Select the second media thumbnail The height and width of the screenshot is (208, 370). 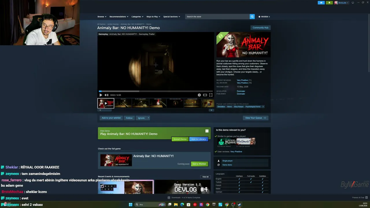click(123, 103)
